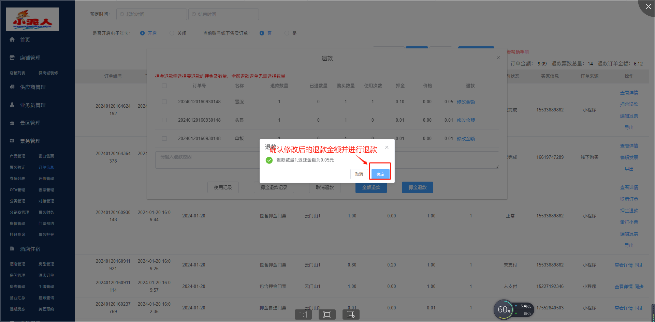Click the 起始时间 start time field
655x322 pixels.
152,14
